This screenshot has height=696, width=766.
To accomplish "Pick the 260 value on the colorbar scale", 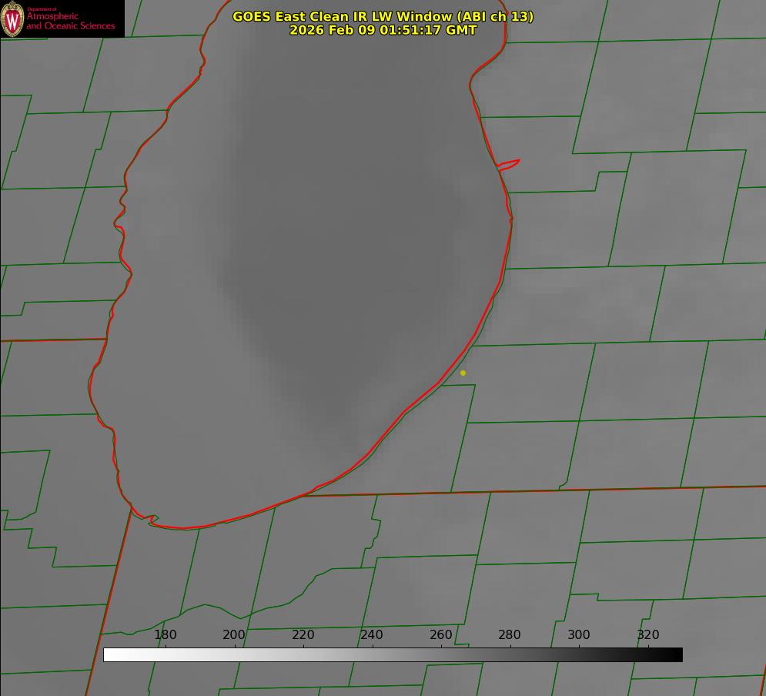I will pyautogui.click(x=441, y=635).
